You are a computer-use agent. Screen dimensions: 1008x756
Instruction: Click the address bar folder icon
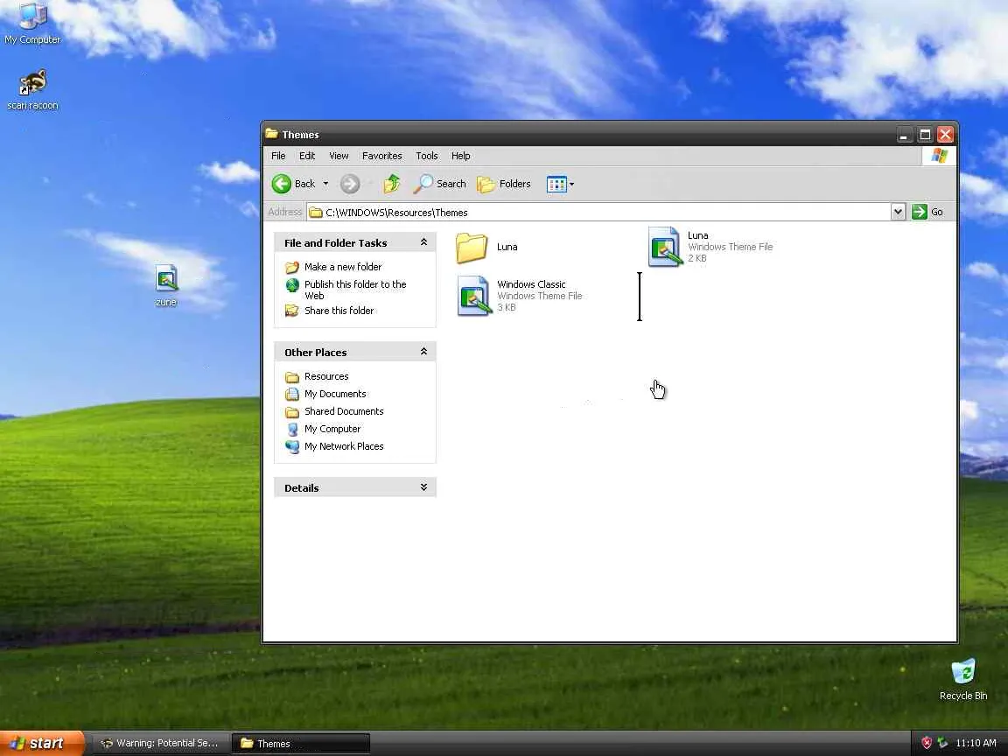pyautogui.click(x=316, y=212)
